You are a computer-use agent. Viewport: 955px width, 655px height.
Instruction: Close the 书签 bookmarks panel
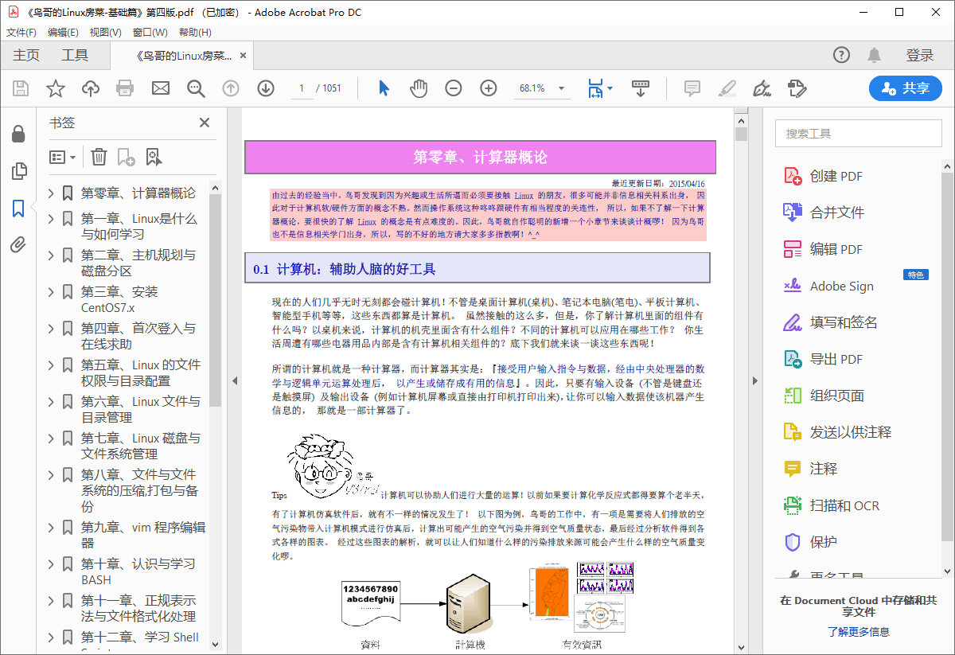205,123
